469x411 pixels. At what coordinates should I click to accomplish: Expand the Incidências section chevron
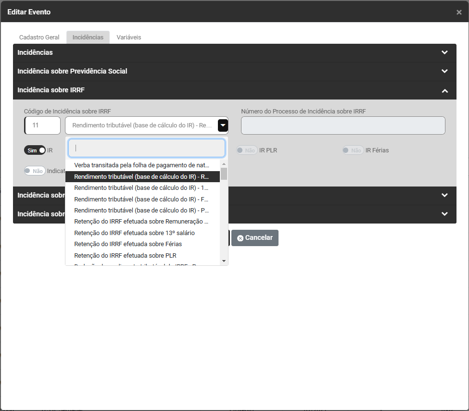pyautogui.click(x=444, y=52)
